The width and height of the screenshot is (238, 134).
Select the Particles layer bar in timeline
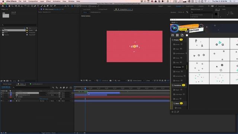pyautogui.click(x=104, y=93)
